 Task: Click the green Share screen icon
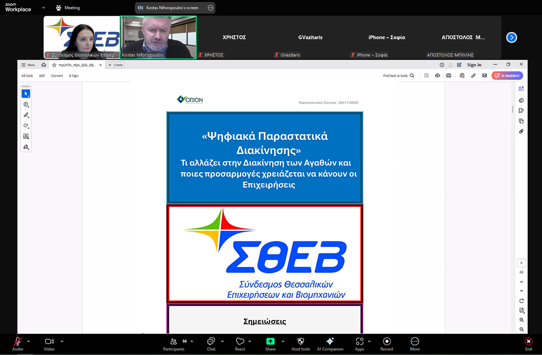(270, 343)
